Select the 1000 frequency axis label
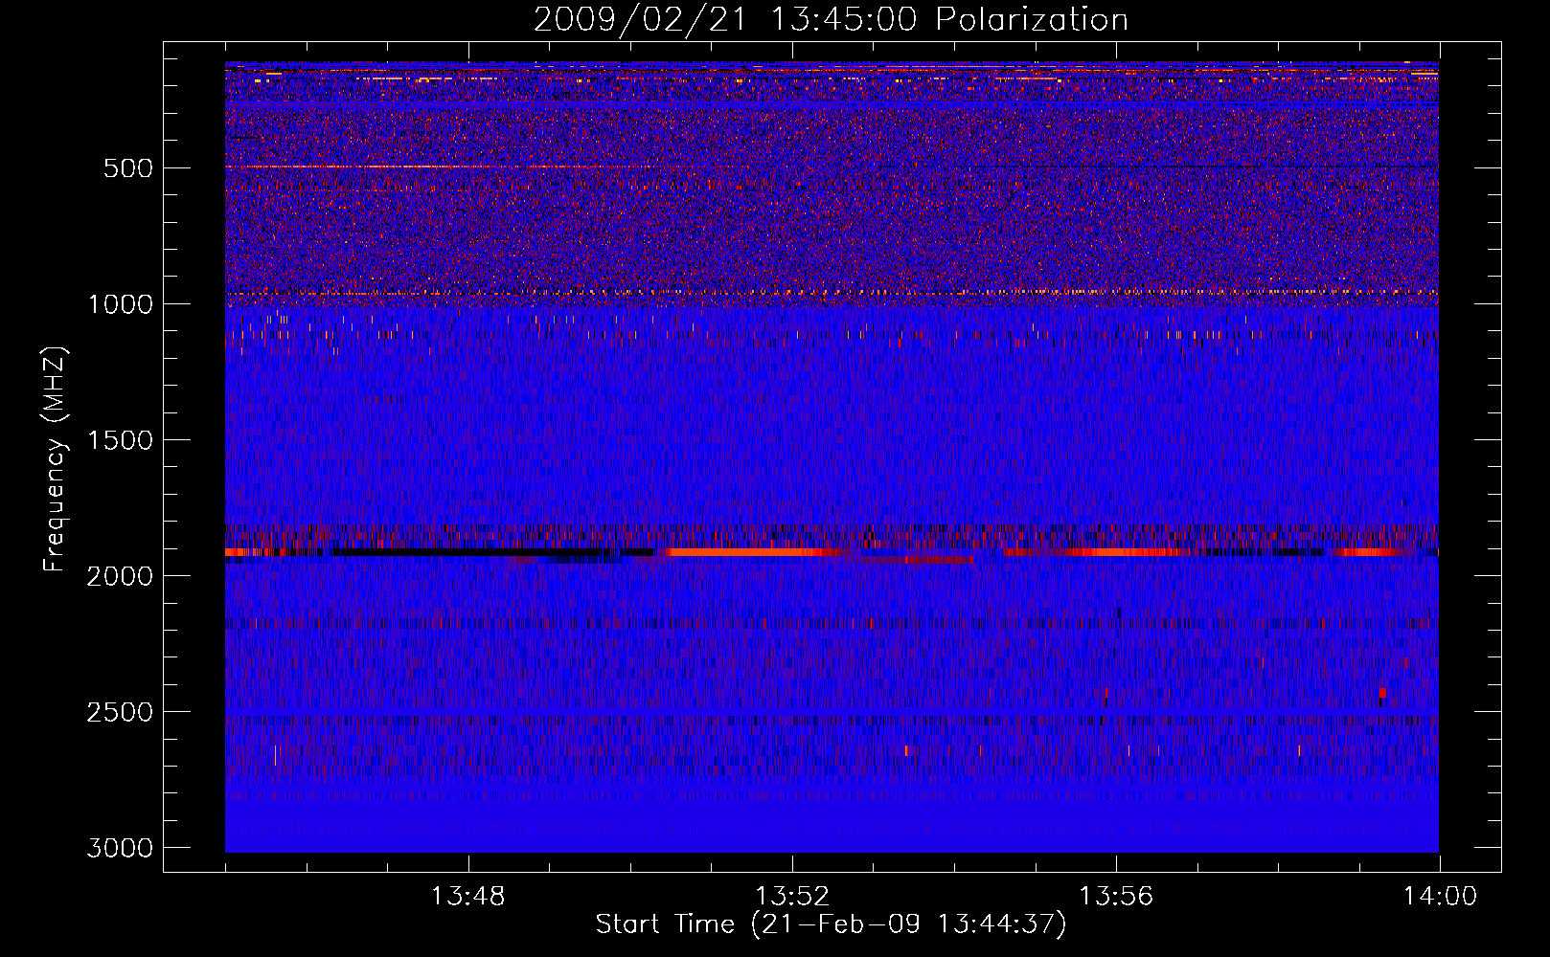Viewport: 1550px width, 957px height. click(x=121, y=304)
